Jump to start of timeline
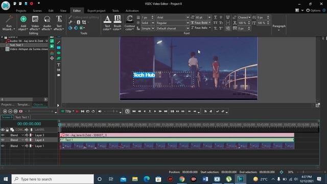The image size is (327, 184). tap(134, 111)
